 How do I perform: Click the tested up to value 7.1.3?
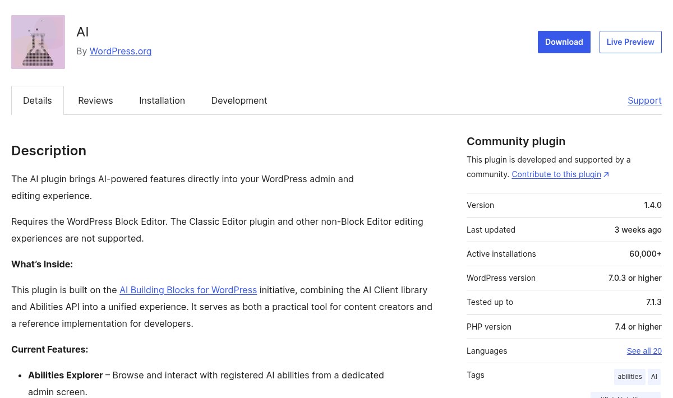(654, 302)
